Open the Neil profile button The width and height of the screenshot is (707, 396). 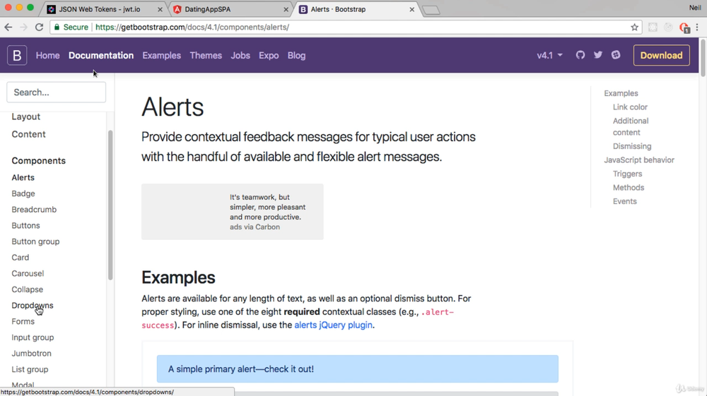coord(695,8)
